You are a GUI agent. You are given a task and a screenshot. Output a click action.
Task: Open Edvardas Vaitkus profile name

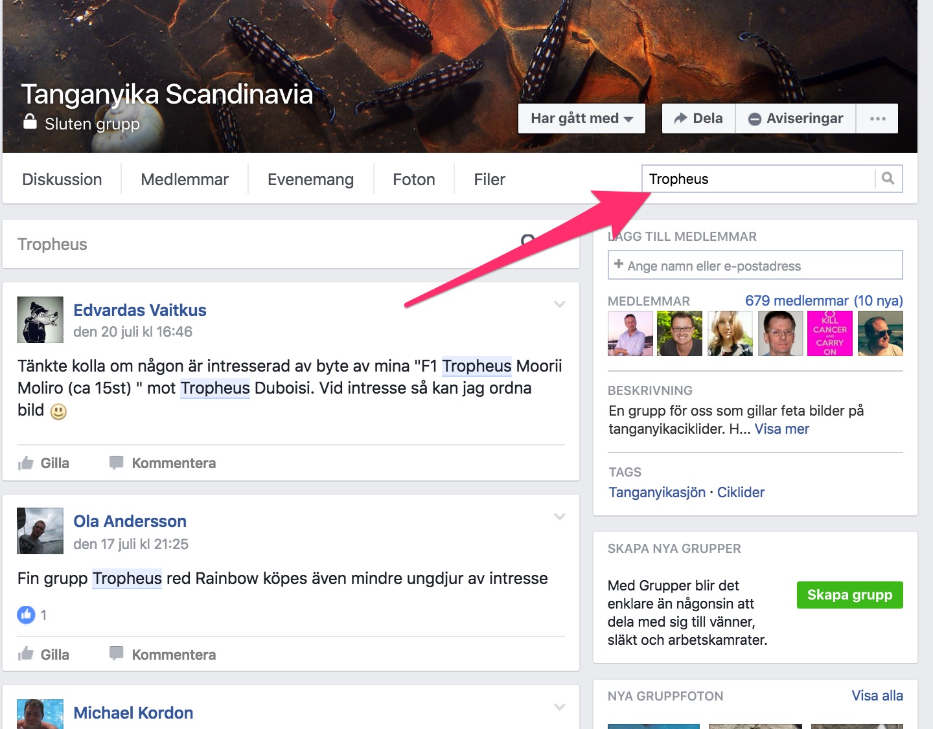click(x=140, y=310)
